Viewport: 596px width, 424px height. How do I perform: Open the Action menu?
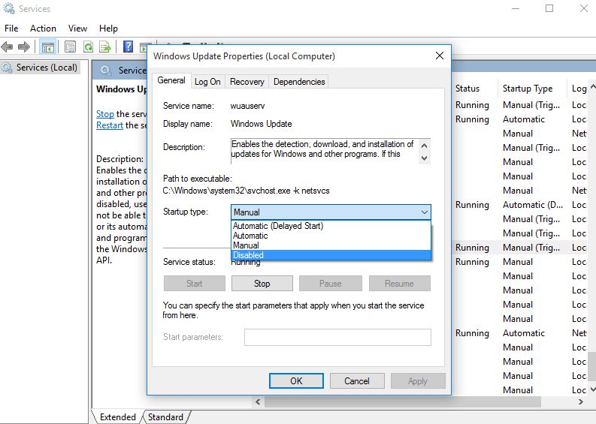[x=43, y=29]
